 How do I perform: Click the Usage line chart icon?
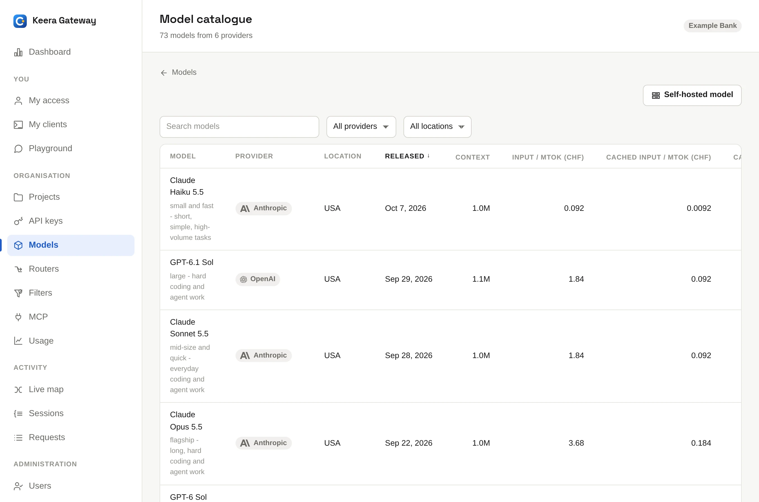[x=18, y=341]
